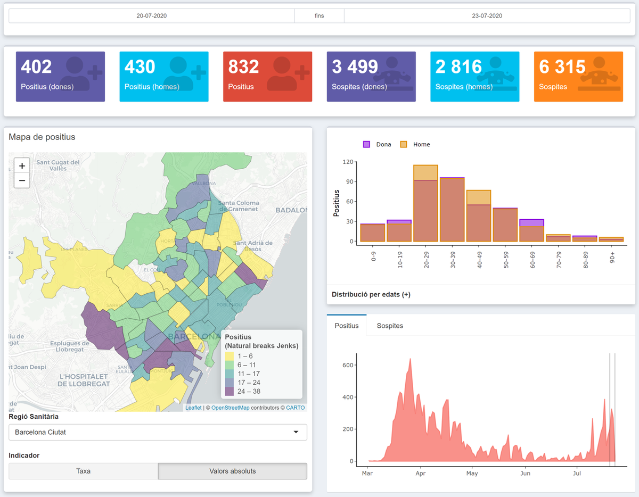The height and width of the screenshot is (497, 639).
Task: Click the 60-69 age group bar
Action: point(531,230)
